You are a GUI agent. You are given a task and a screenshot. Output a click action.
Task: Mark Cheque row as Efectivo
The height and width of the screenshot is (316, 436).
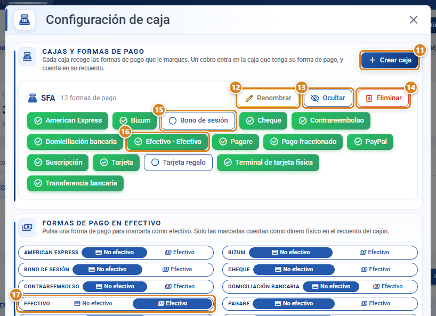(x=375, y=269)
